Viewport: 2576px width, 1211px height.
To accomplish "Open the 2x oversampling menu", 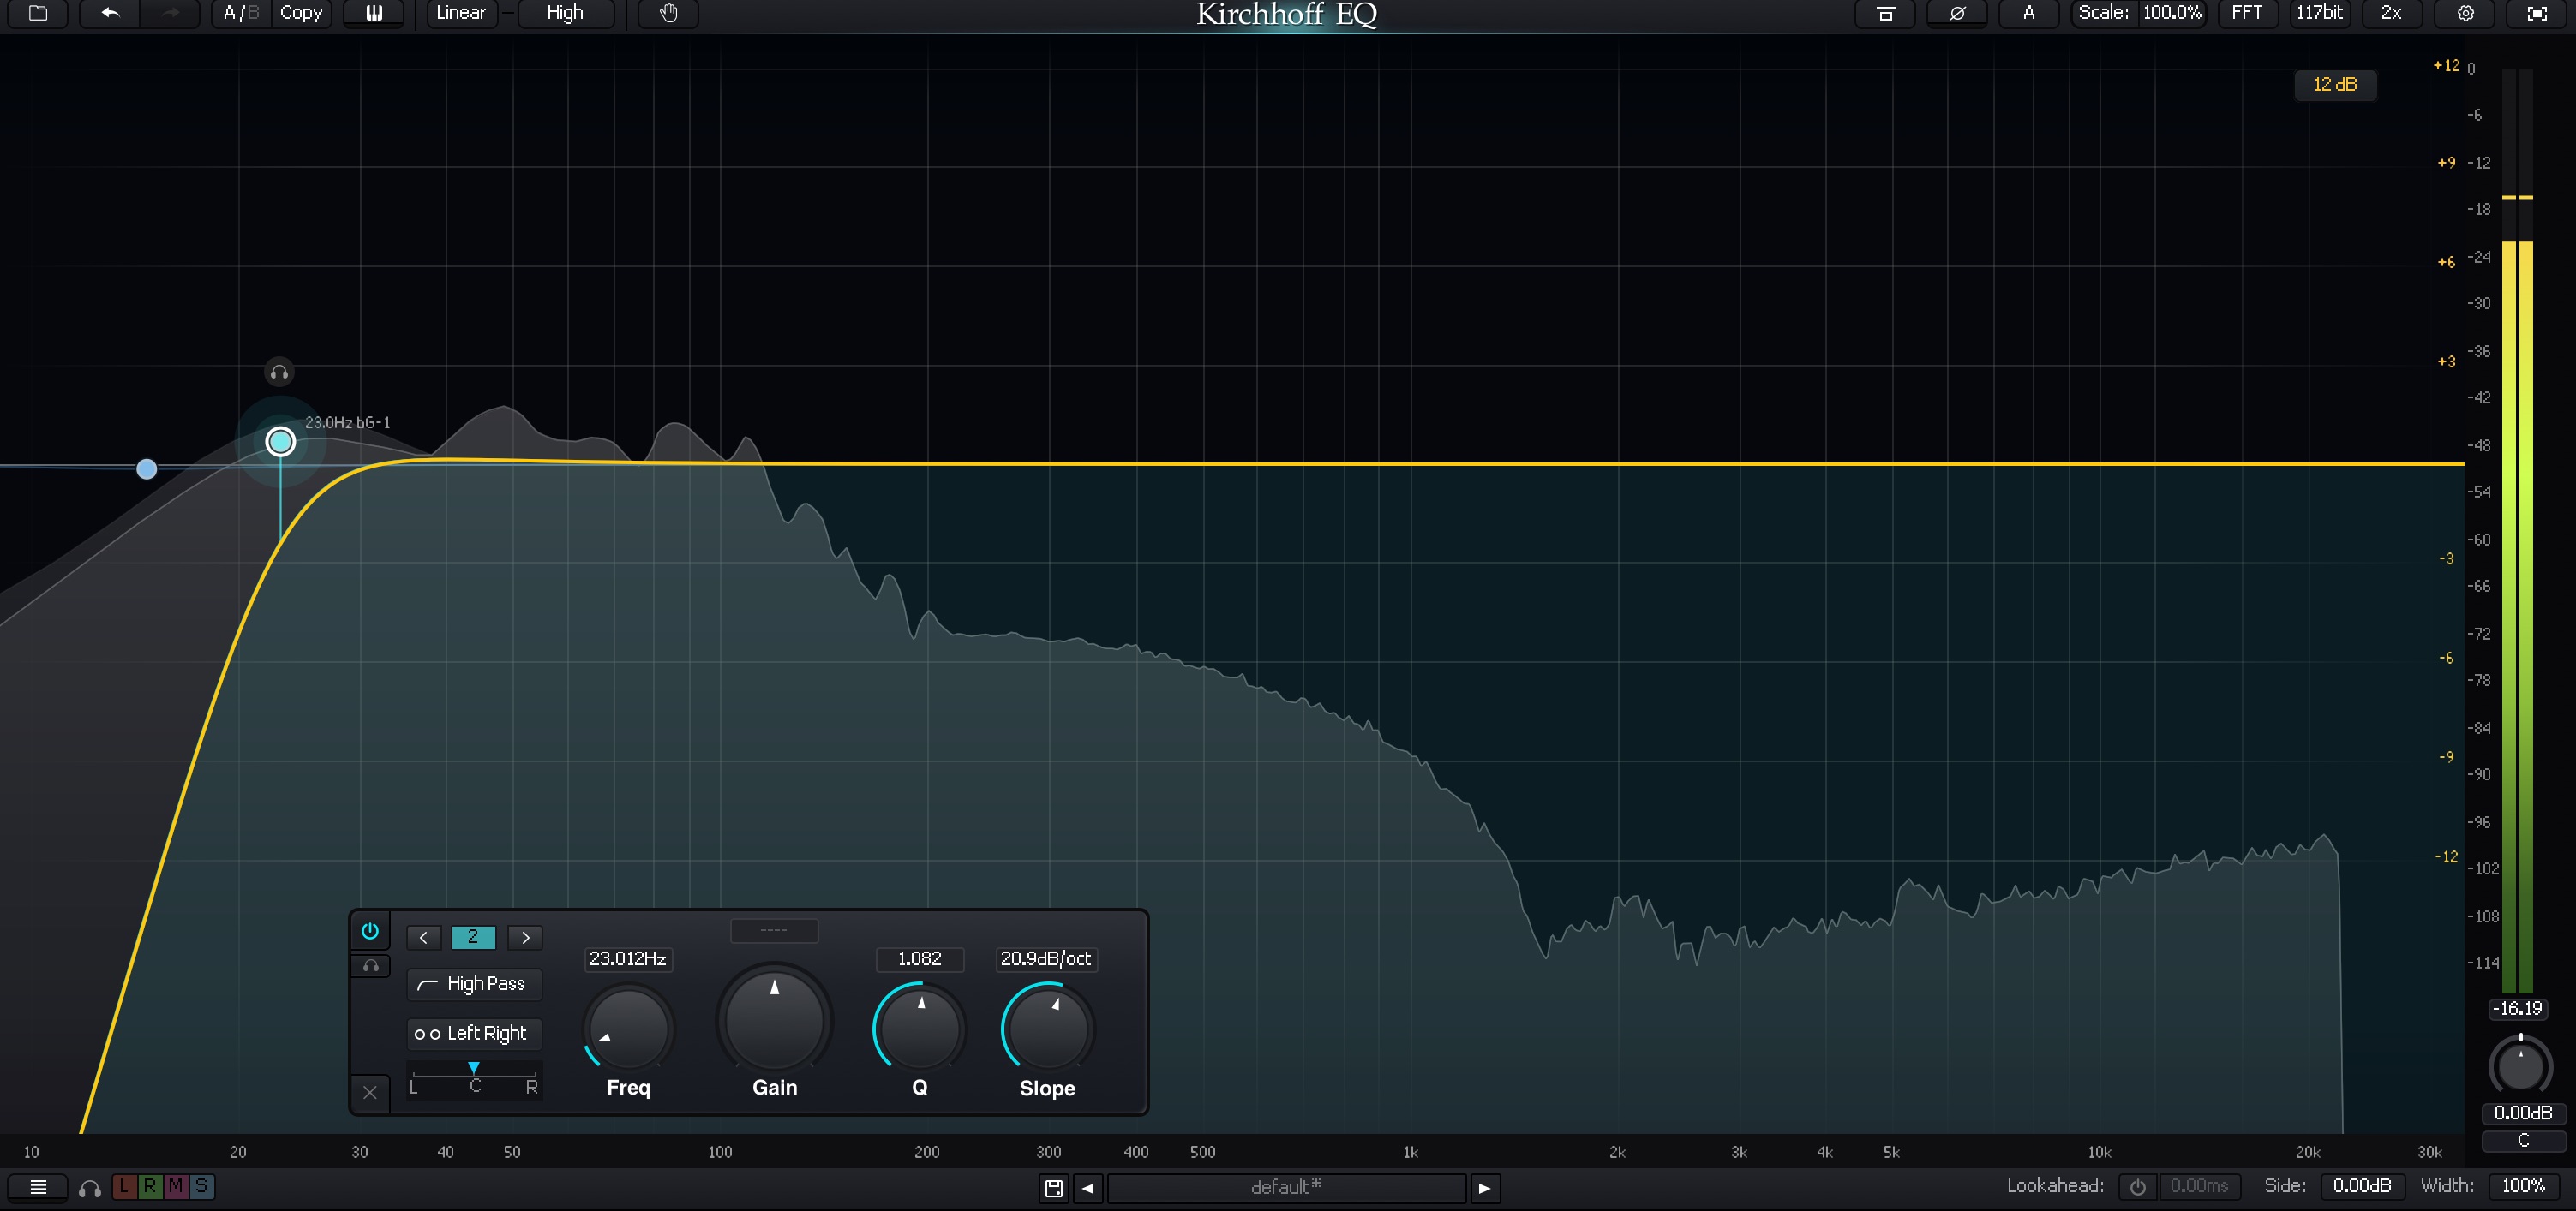I will (2391, 13).
